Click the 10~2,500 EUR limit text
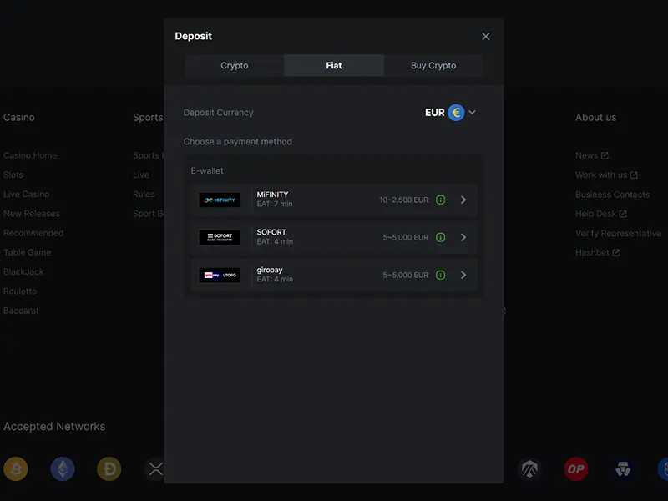 [x=404, y=200]
